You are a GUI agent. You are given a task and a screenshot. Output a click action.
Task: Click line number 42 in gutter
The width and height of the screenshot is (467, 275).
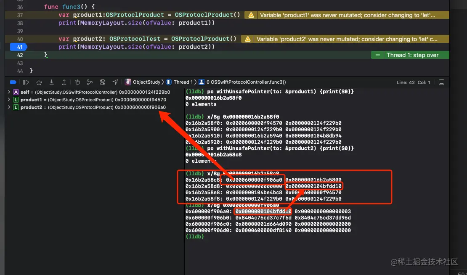click(x=20, y=55)
